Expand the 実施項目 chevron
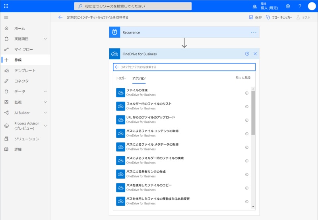Screen dimensions: 318x220 click(x=45, y=39)
